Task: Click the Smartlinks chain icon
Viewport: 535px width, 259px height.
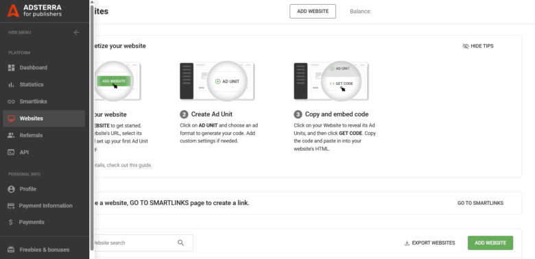Action: click(11, 101)
